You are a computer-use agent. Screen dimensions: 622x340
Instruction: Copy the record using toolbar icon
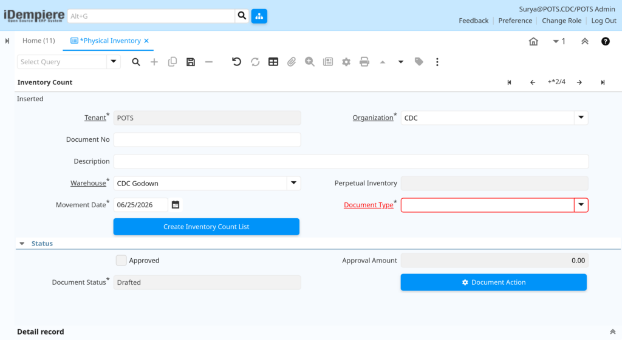coord(172,62)
